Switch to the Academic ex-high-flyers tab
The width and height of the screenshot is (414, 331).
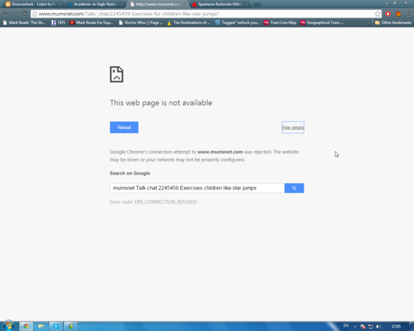coord(95,4)
